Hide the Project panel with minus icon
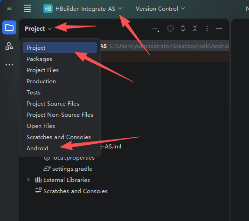249x221 pixels. [219, 28]
